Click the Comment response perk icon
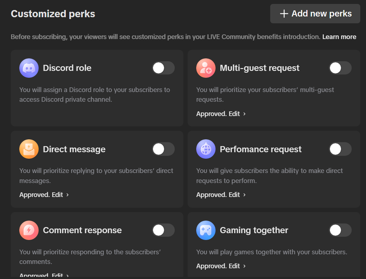The image size is (366, 279). 29,230
